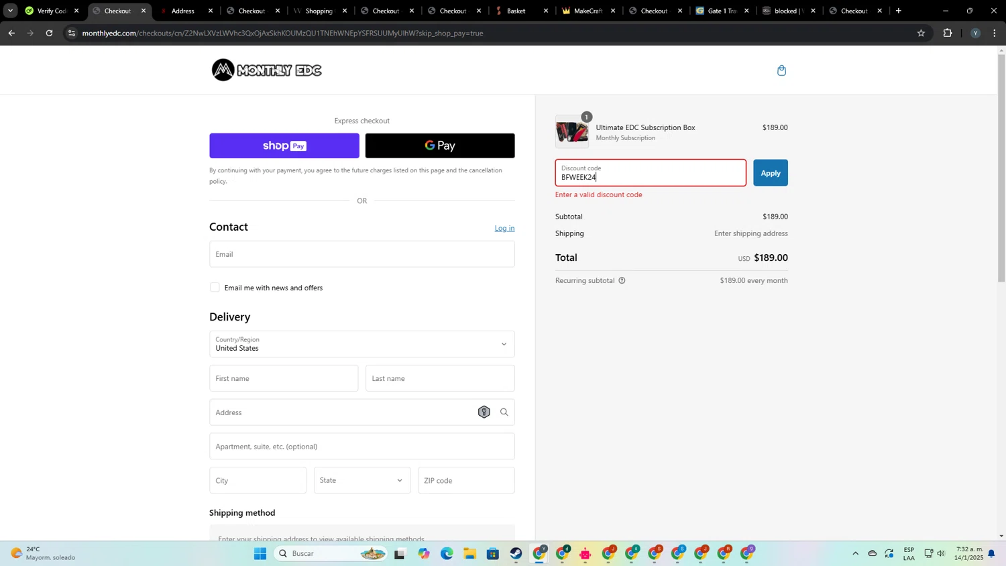Open Copilot from the taskbar

(x=424, y=553)
